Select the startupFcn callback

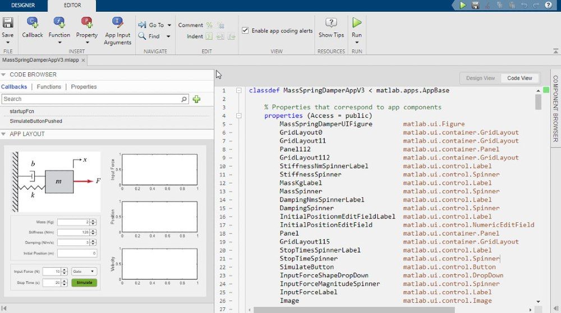coord(22,111)
